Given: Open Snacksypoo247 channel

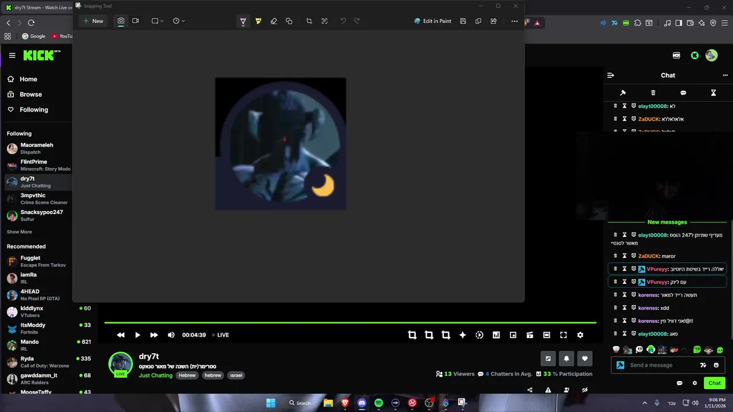Looking at the screenshot, I should 38,215.
